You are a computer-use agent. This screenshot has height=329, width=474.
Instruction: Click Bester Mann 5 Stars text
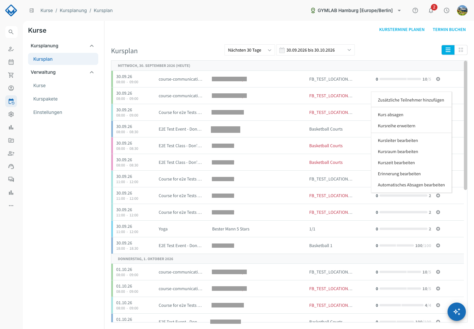(x=231, y=229)
